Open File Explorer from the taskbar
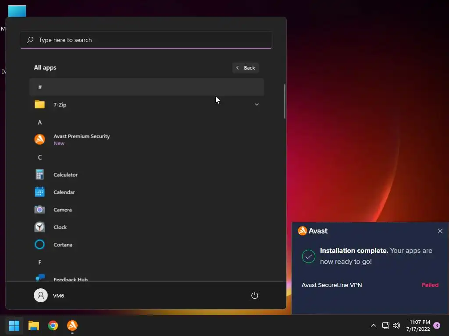This screenshot has height=336, width=449. click(x=33, y=325)
